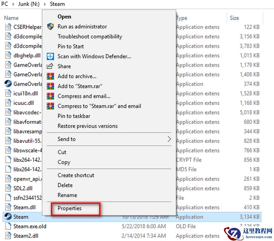
Task: Select the SDL2.dll file name
Action: pos(23,188)
